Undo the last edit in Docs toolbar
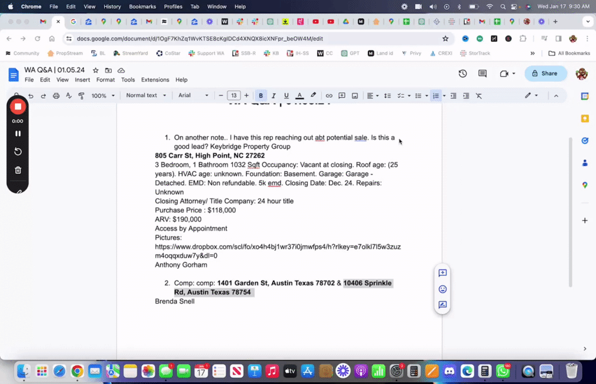This screenshot has height=384, width=596. click(31, 96)
